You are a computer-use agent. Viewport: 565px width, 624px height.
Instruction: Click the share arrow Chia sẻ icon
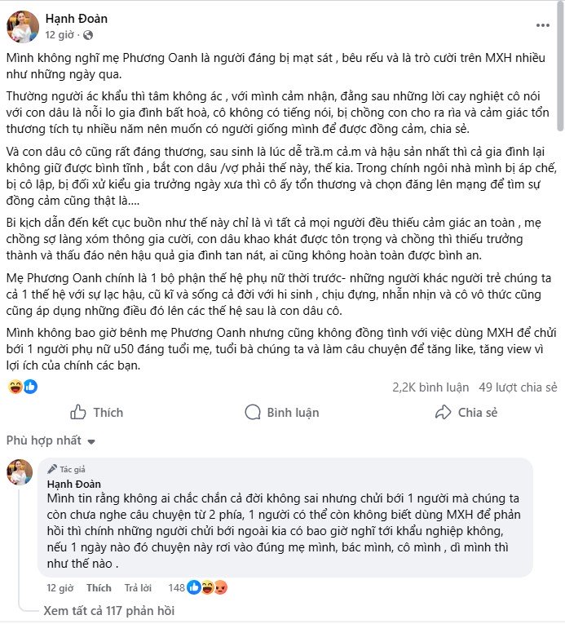tap(443, 412)
